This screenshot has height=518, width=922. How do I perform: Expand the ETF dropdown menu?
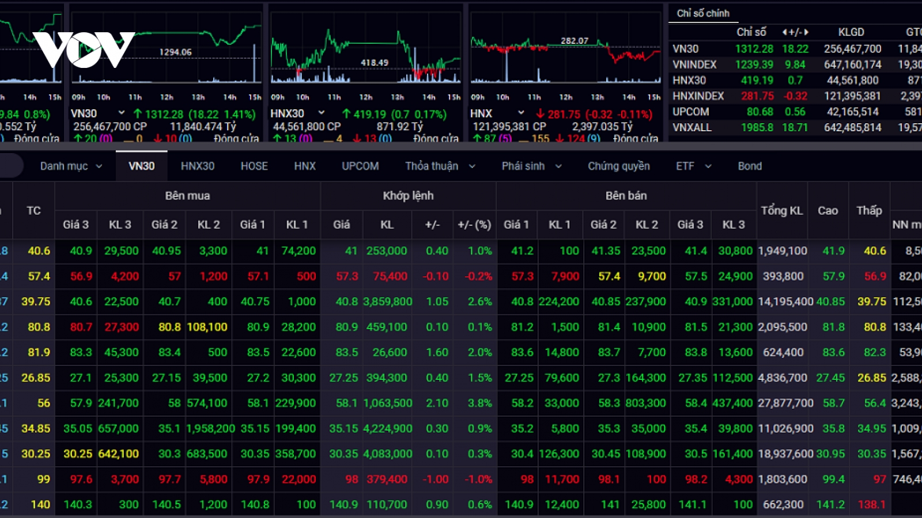point(694,166)
